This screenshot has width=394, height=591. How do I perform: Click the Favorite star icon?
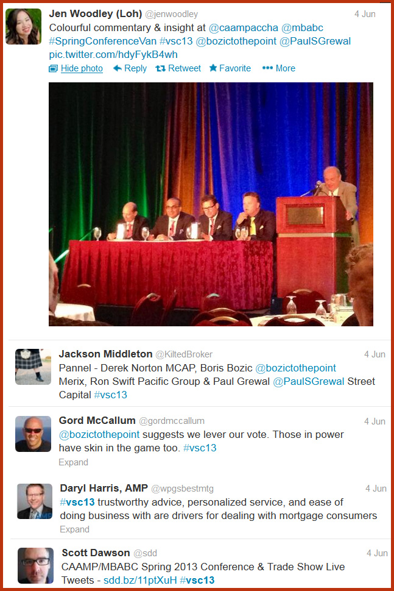click(x=213, y=68)
